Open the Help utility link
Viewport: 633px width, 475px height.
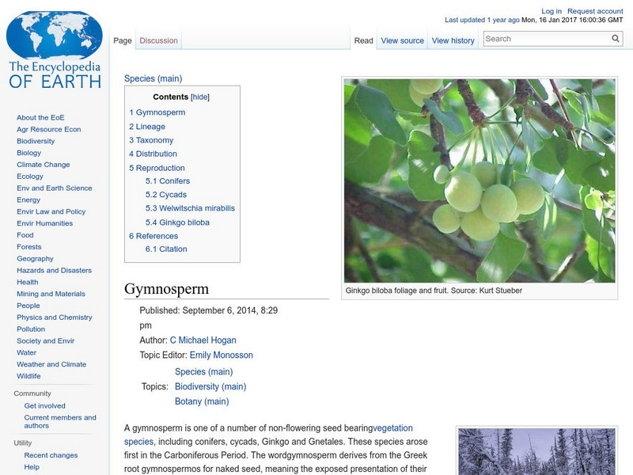tap(32, 467)
